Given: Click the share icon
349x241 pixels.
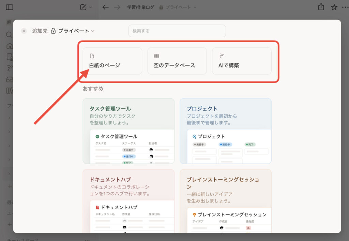Looking at the screenshot, I should tap(321, 7).
